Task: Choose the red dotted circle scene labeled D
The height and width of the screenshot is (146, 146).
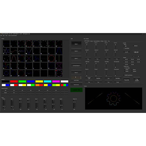Action: tap(52, 58)
